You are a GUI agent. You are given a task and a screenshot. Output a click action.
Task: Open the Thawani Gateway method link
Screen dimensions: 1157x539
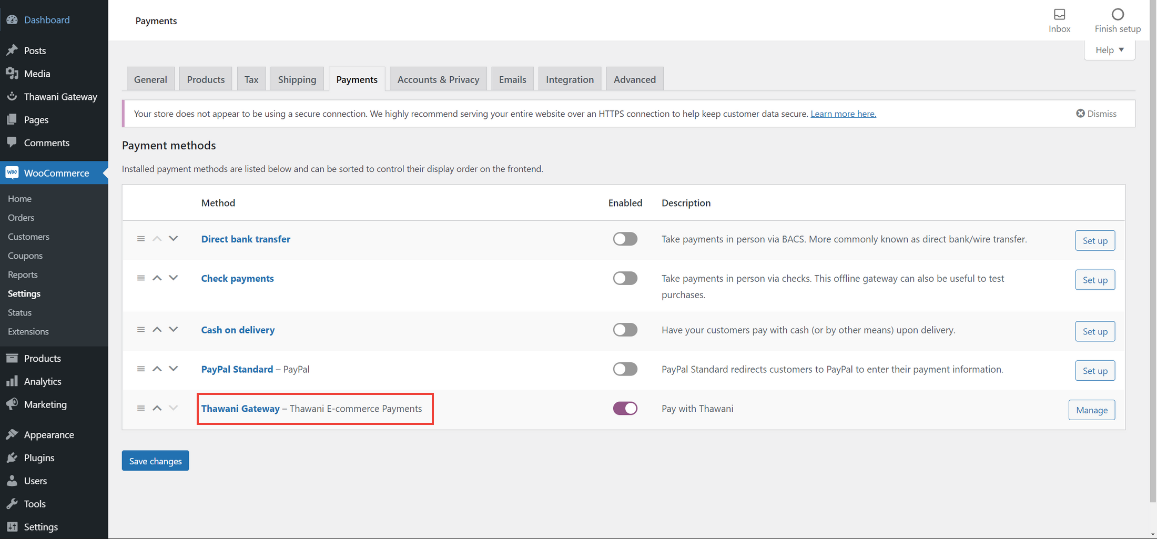(240, 409)
